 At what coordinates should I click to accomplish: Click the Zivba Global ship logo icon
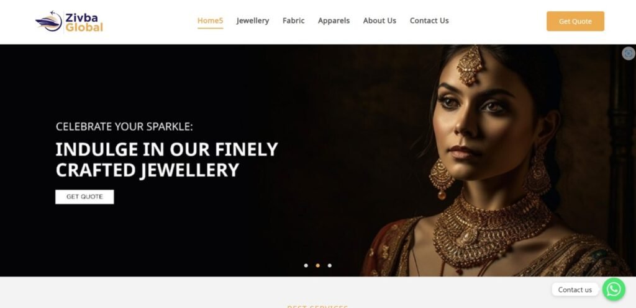(x=48, y=22)
